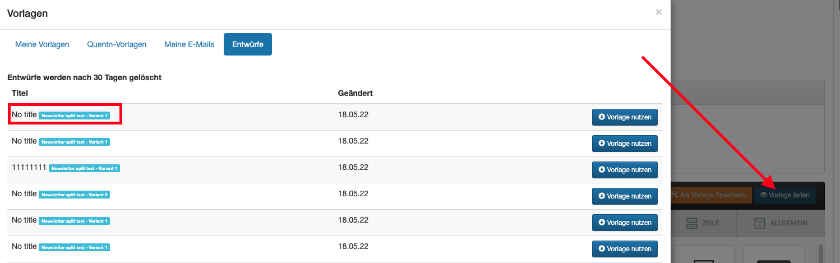Click the Als Vorlage Speichern icon
This screenshot has height=263, width=840.
pos(674,195)
